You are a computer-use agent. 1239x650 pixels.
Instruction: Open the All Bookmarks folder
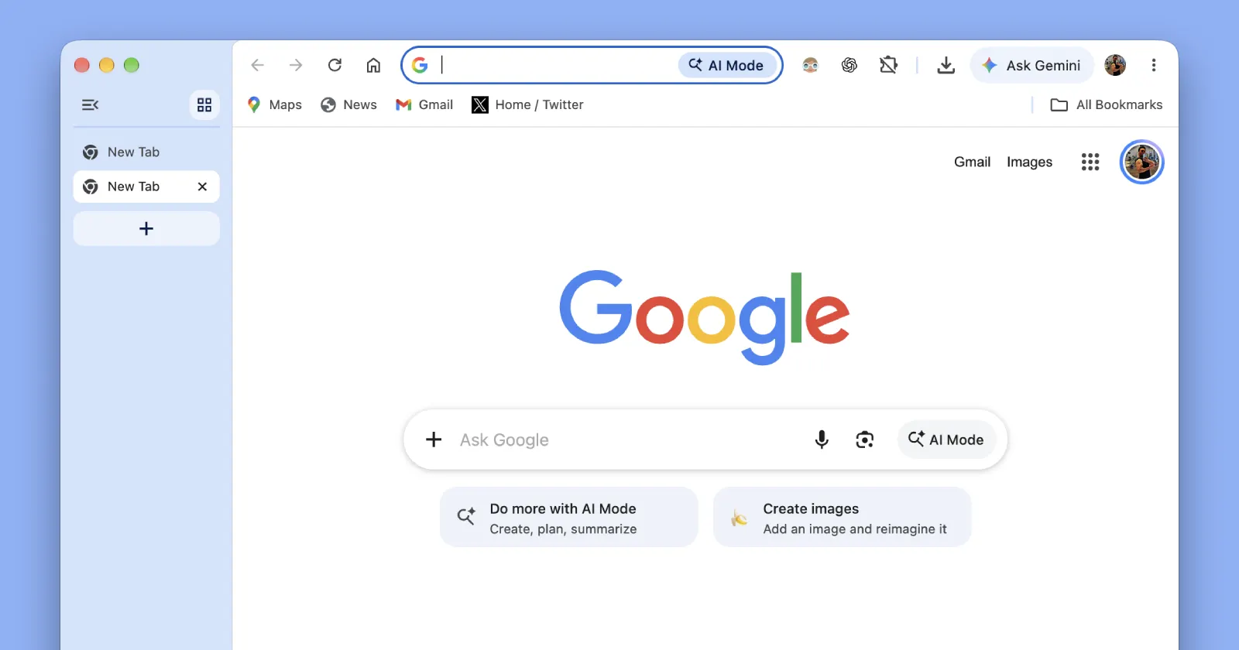coord(1106,104)
